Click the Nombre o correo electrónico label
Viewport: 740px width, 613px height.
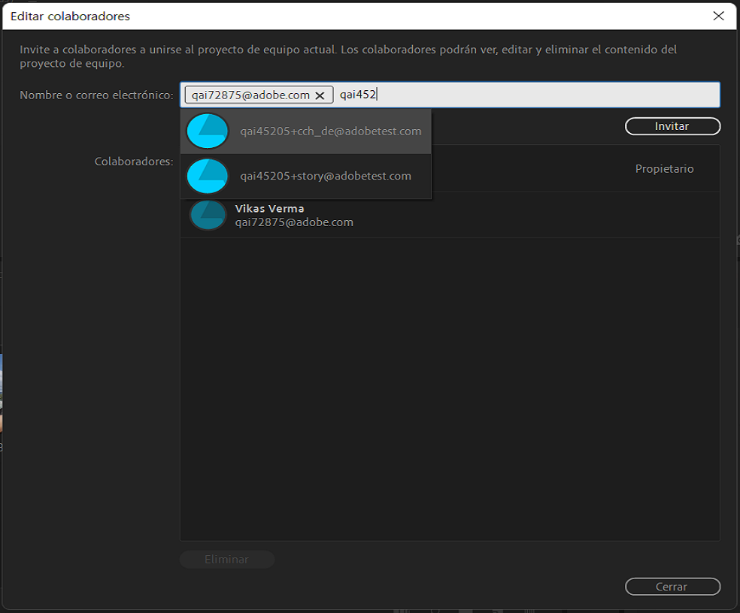pos(97,95)
